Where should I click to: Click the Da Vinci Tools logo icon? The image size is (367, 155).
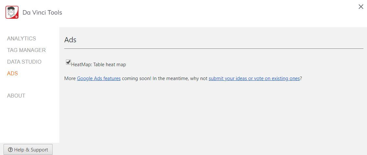(12, 12)
